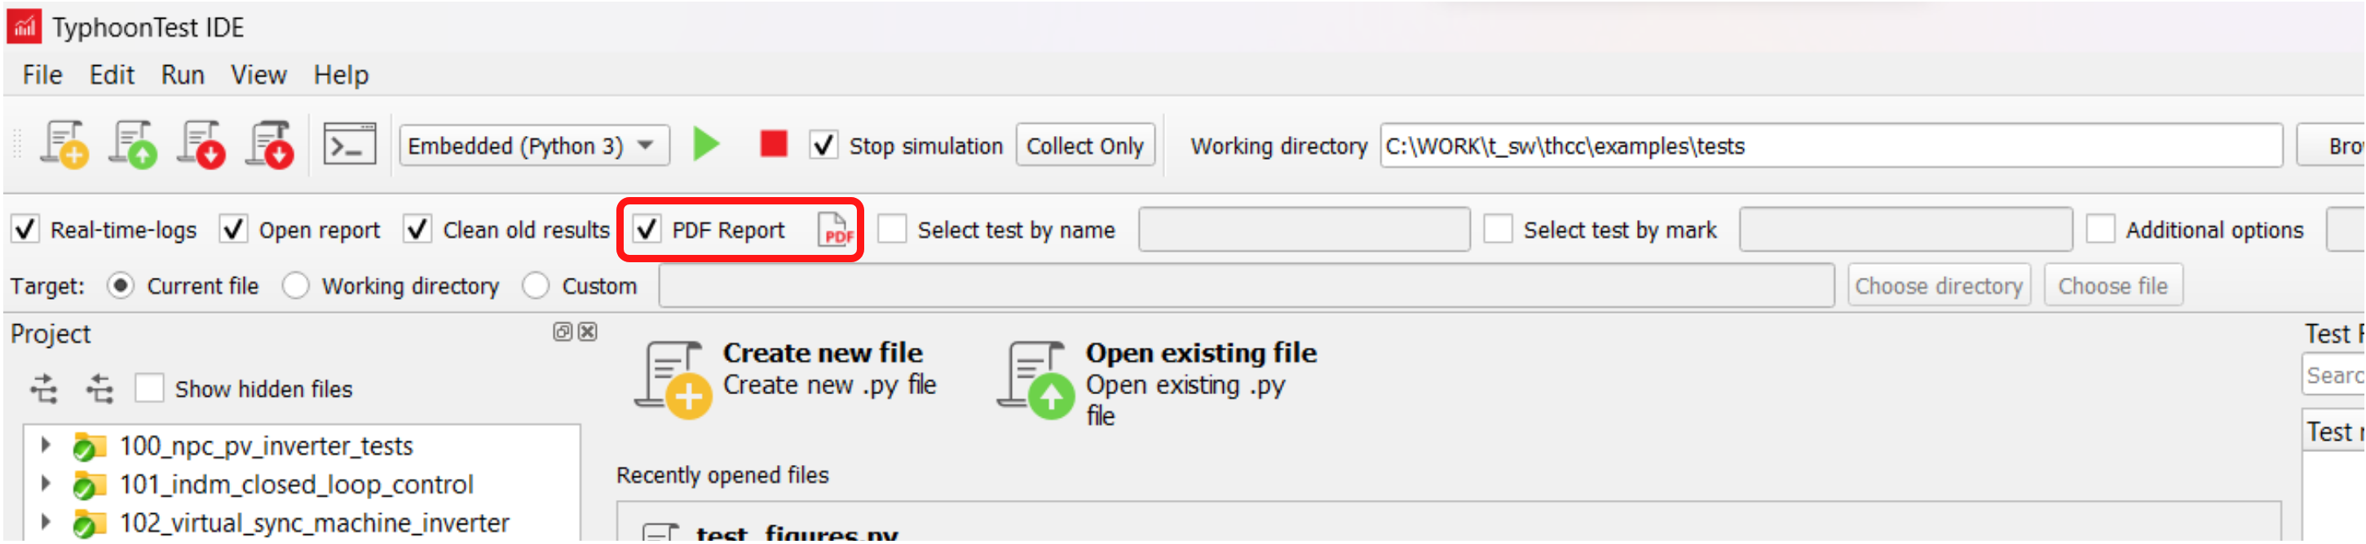Click the save file toolbar icon
This screenshot has width=2366, height=544.
coord(201,145)
